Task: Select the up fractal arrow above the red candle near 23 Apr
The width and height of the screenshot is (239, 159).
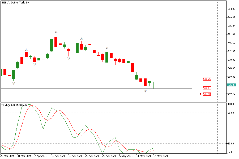Action: [x=82, y=39]
